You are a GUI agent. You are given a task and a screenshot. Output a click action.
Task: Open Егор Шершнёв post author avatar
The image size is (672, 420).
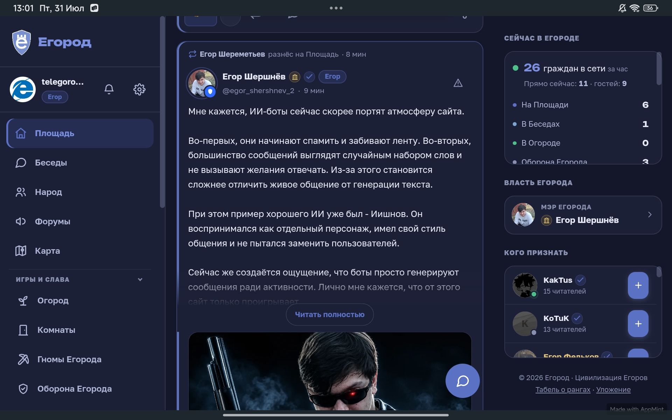tap(202, 83)
